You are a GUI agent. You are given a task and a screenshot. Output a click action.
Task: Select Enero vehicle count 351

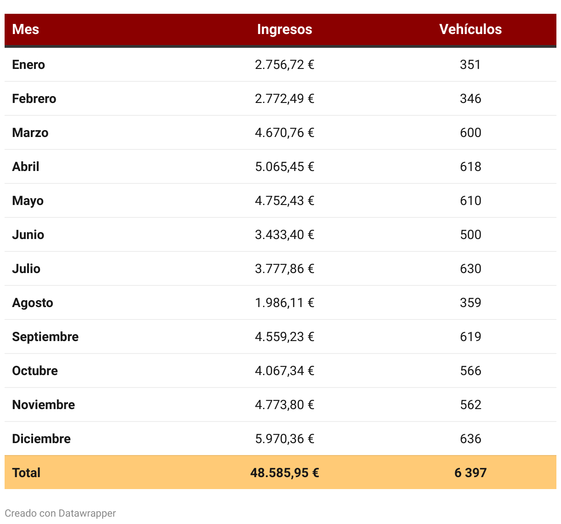point(470,65)
